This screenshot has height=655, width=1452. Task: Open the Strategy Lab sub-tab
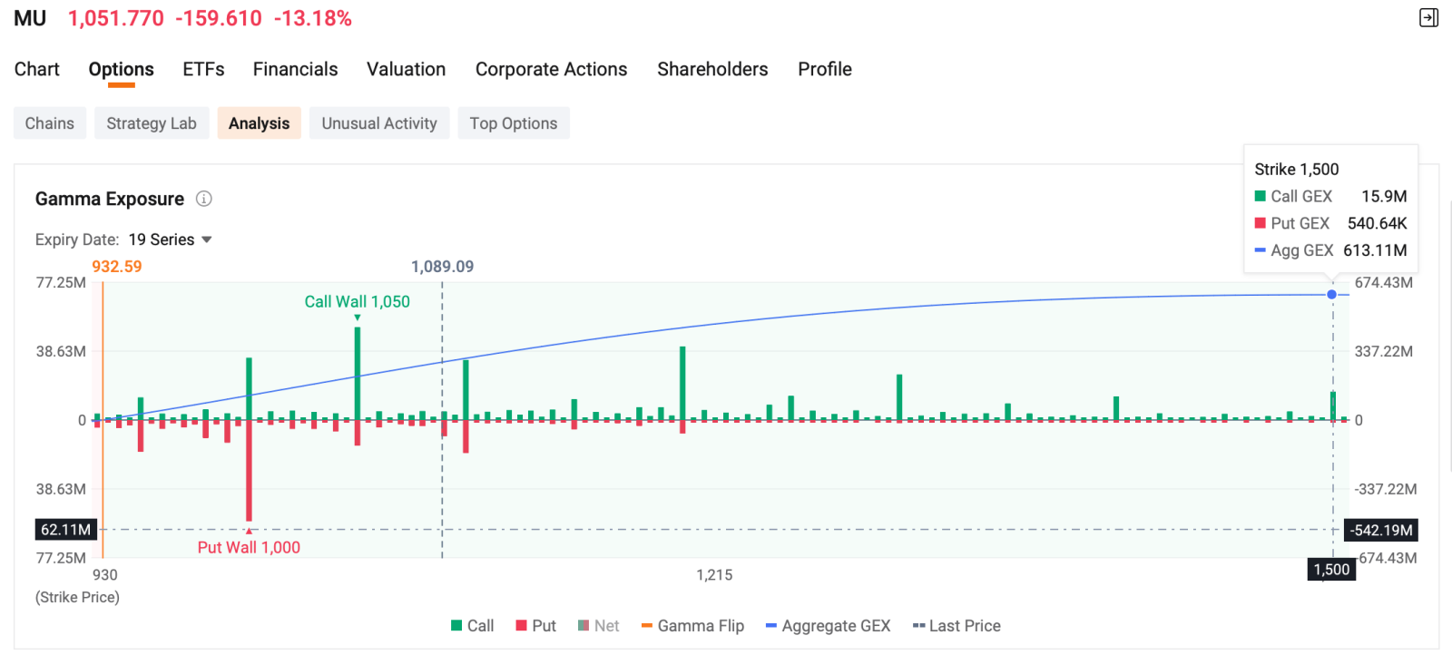point(152,123)
